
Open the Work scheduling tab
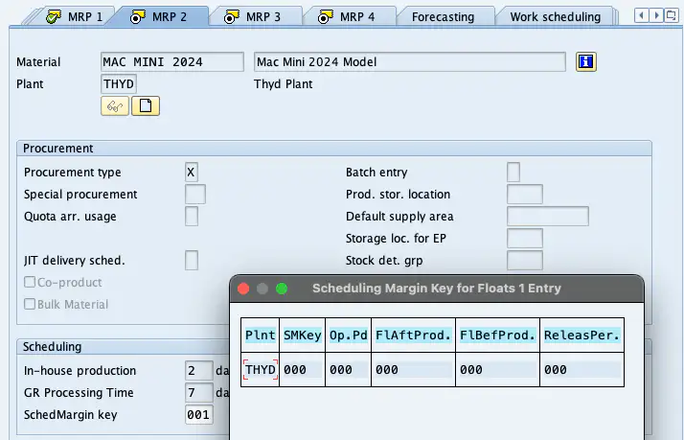coord(556,17)
